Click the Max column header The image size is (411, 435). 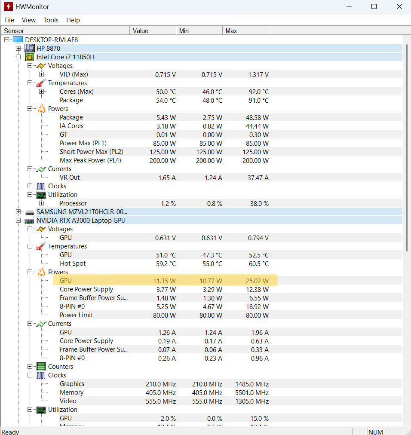[x=245, y=31]
